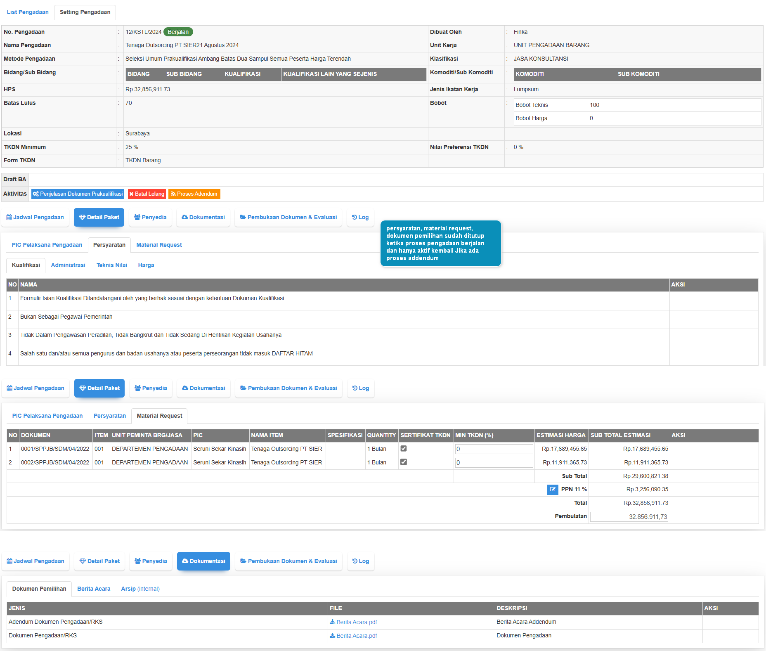Open the Administrasi requirements tab
The image size is (766, 651).
[68, 265]
